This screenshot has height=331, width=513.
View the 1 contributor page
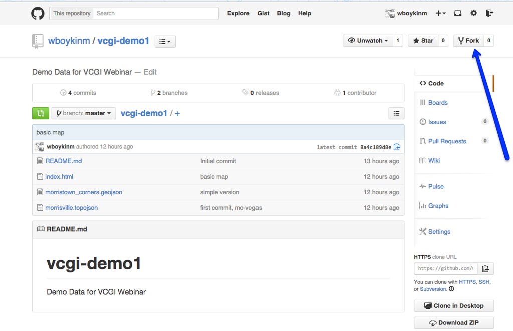click(355, 93)
